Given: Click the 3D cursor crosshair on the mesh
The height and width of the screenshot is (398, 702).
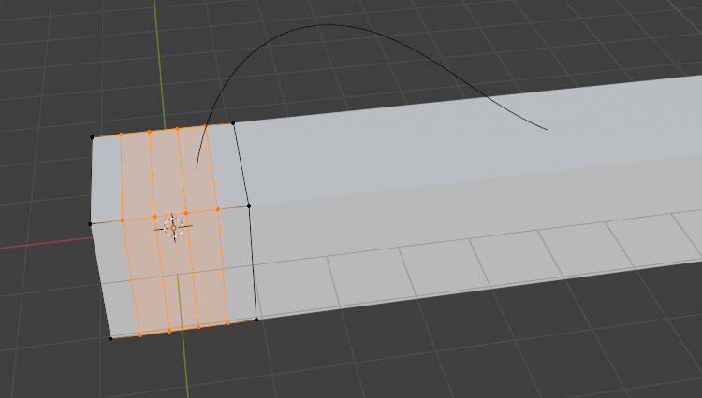Looking at the screenshot, I should pyautogui.click(x=174, y=228).
